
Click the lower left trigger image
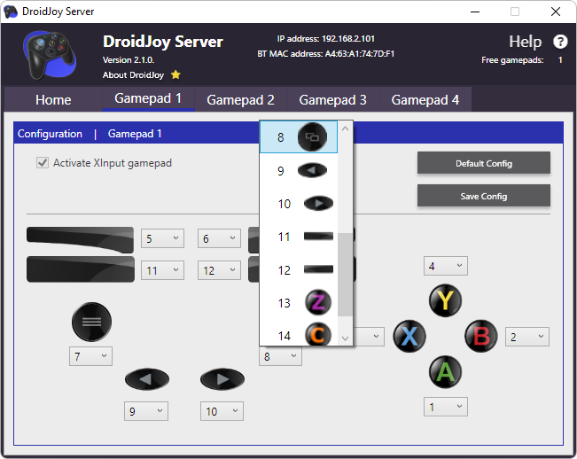[x=81, y=269]
